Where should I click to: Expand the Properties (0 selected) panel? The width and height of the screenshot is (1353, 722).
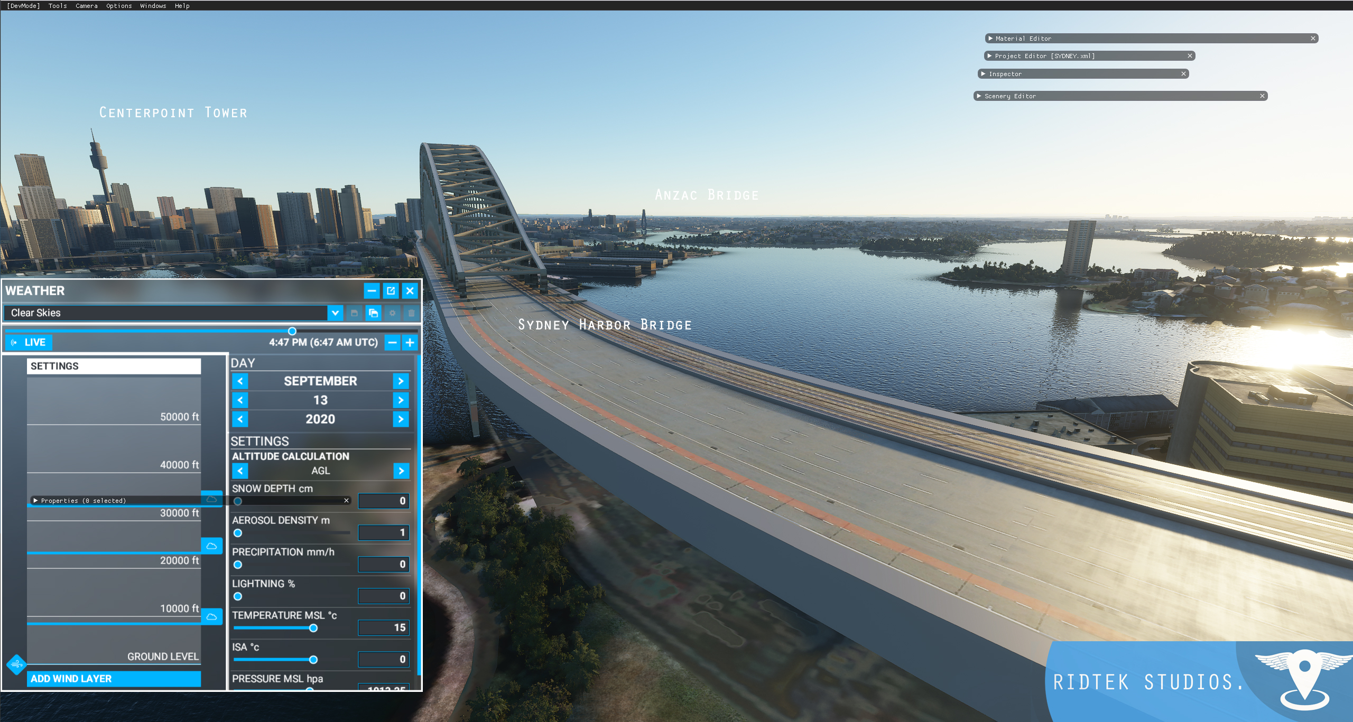click(x=35, y=500)
